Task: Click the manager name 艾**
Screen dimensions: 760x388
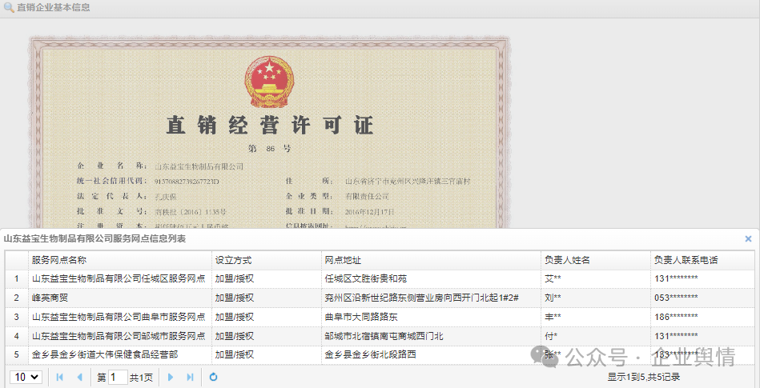Action: tap(553, 279)
